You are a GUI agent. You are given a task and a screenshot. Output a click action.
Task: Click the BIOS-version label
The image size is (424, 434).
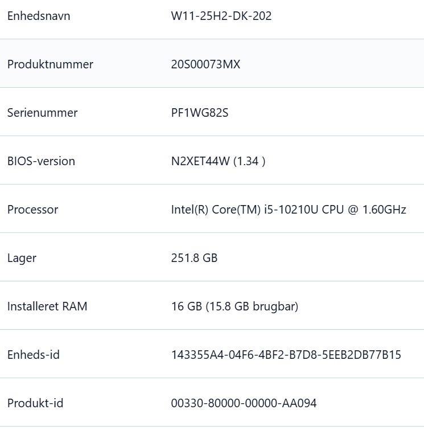tap(41, 161)
